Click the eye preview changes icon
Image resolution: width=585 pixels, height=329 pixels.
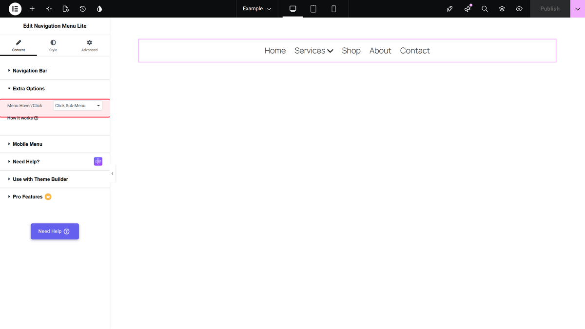519,9
